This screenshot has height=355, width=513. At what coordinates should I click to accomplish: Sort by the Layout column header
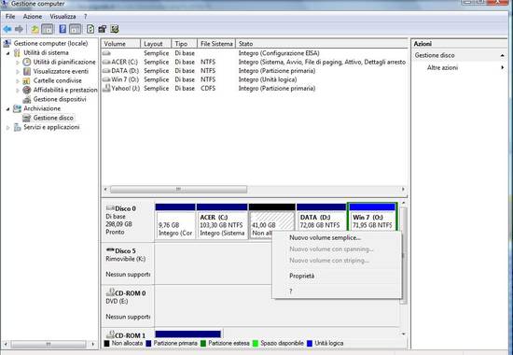pyautogui.click(x=156, y=44)
